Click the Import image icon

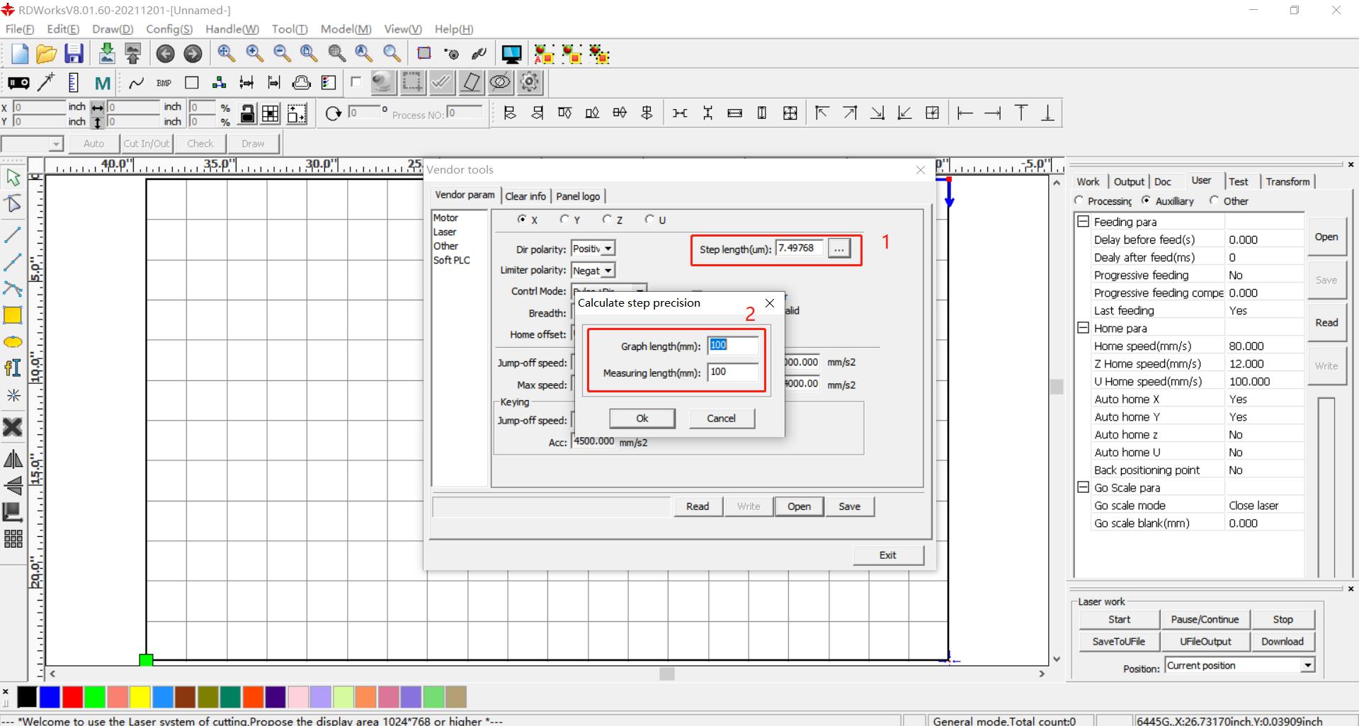pyautogui.click(x=106, y=54)
